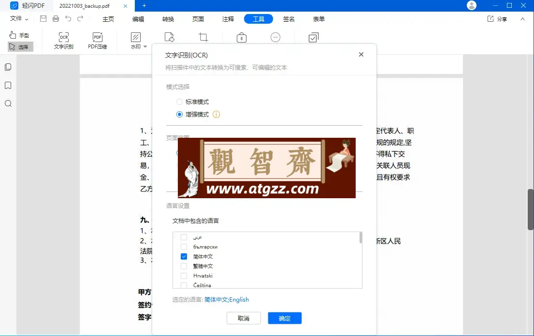The width and height of the screenshot is (534, 336).
Task: Open the bookmarks sidebar panel
Action: click(x=8, y=86)
